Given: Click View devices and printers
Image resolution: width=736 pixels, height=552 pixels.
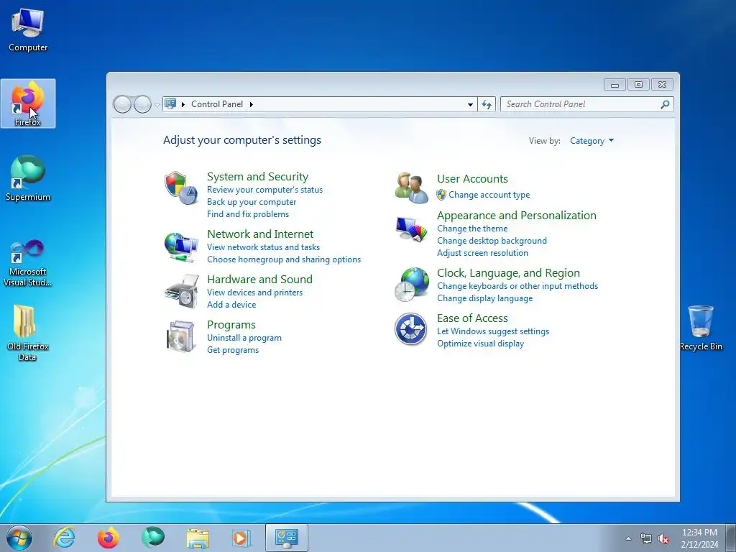Looking at the screenshot, I should click(x=255, y=293).
